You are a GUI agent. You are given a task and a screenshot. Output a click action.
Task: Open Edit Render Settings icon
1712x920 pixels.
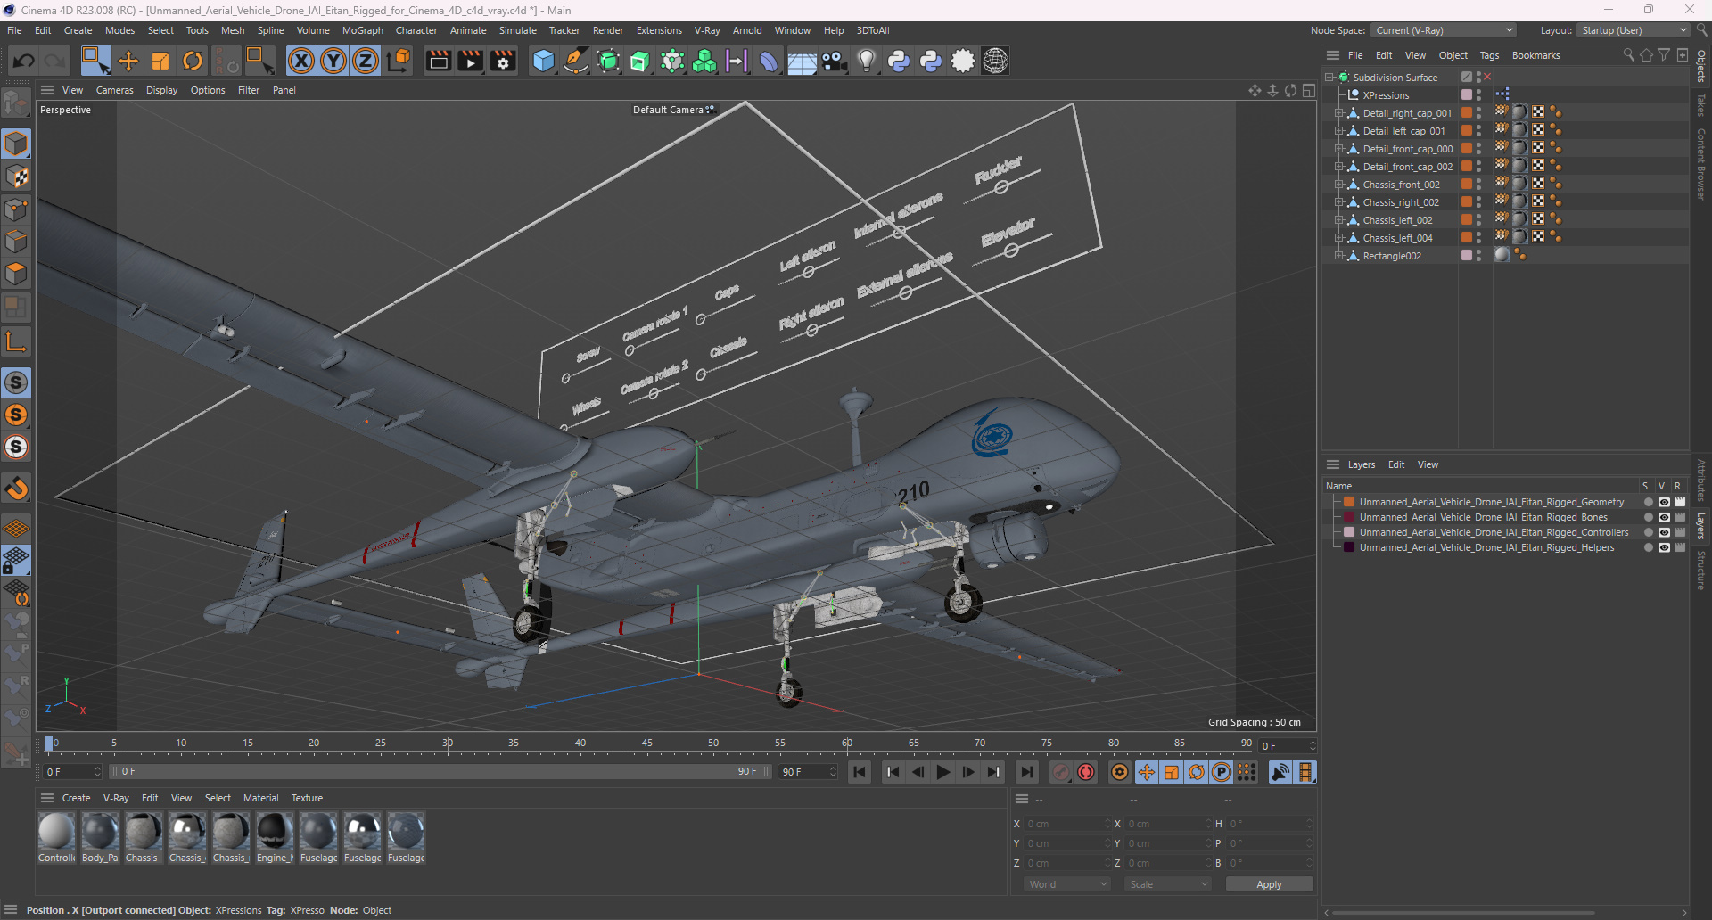pos(503,61)
